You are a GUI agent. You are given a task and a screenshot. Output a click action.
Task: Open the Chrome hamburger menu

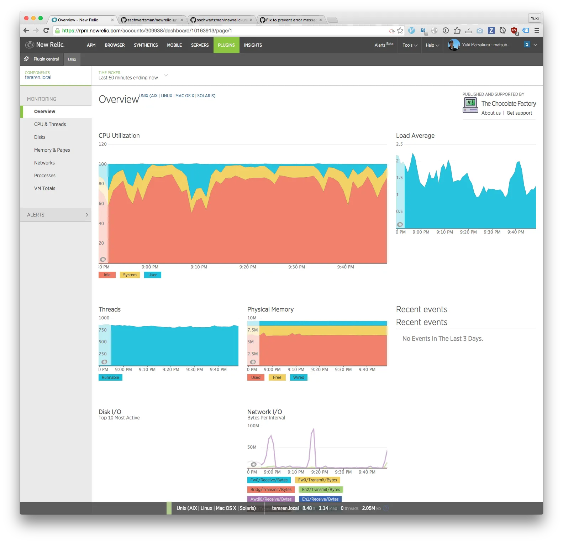click(x=537, y=31)
